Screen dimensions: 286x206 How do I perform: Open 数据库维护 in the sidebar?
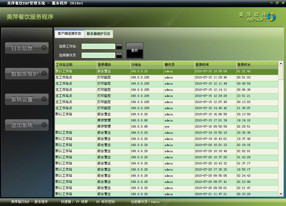[27, 73]
